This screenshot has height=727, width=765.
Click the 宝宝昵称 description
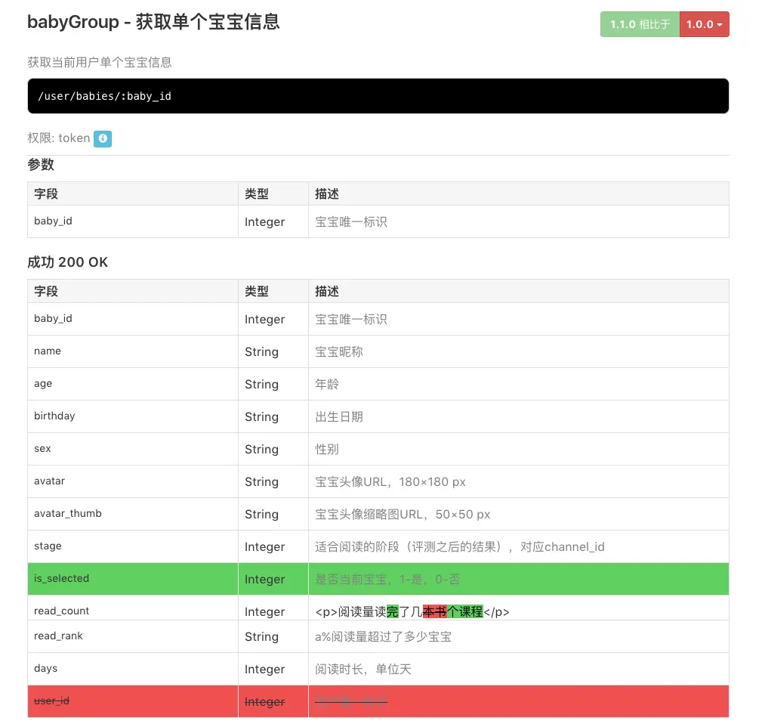338,352
